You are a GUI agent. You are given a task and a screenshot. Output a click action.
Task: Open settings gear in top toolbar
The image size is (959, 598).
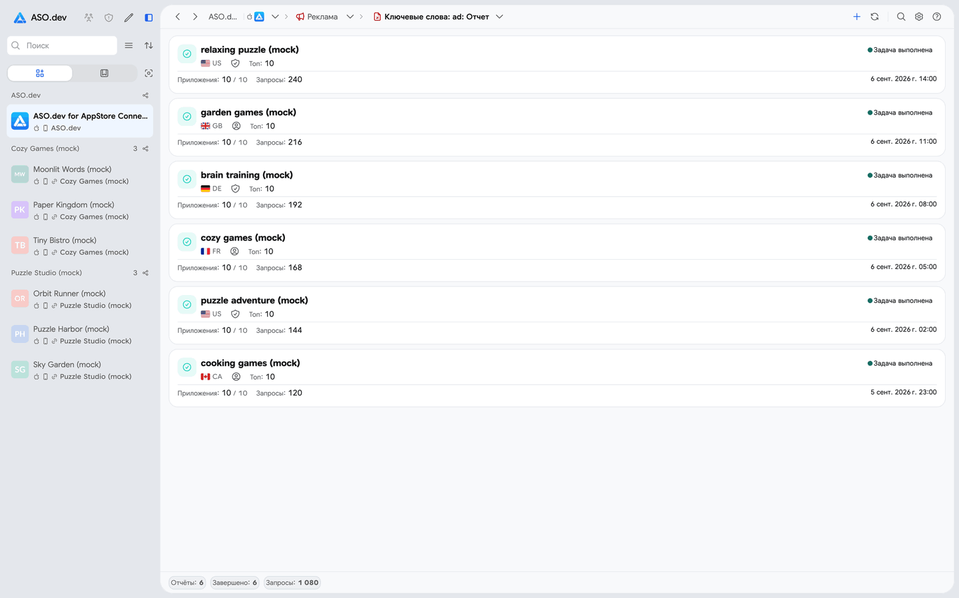tap(919, 17)
